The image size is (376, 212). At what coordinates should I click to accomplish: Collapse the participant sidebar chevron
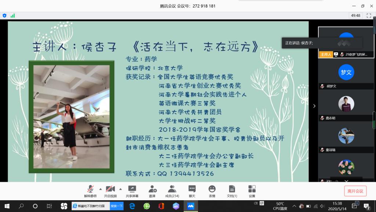pos(314,106)
